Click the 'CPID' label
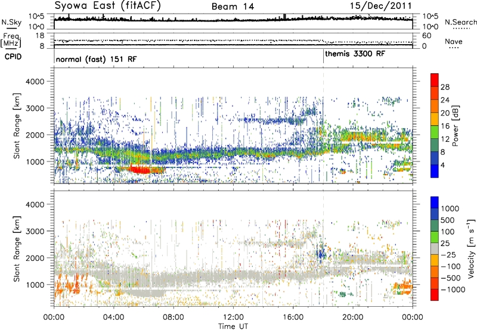The height and width of the screenshot is (330, 477). [13, 57]
